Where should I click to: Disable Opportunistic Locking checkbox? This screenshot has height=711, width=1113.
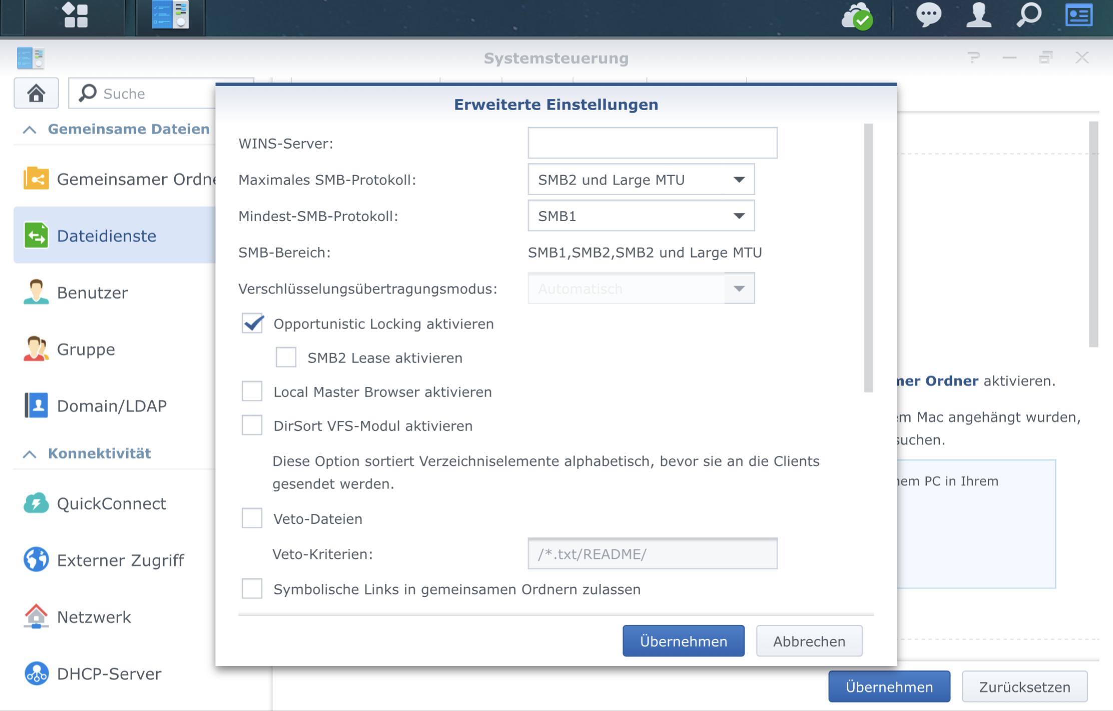(252, 324)
